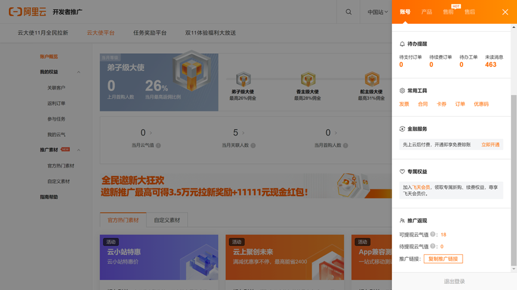Switch to the 账号 tab in side panel
The image size is (517, 290).
pos(405,12)
